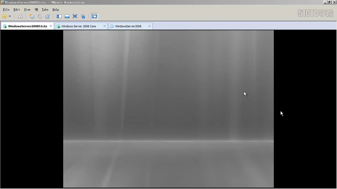Open the Edit menu
The width and height of the screenshot is (337, 189).
pyautogui.click(x=17, y=9)
